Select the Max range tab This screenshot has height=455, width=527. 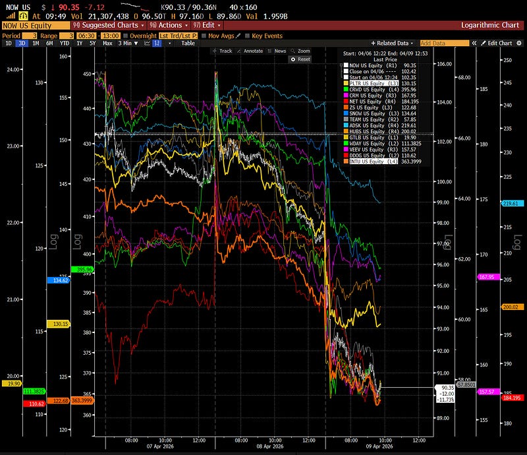click(x=107, y=43)
